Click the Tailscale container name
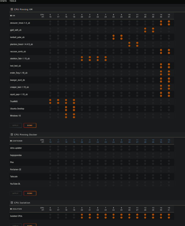The height and width of the screenshot is (226, 185). click(x=14, y=176)
